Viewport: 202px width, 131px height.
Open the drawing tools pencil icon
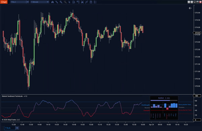pos(57,2)
